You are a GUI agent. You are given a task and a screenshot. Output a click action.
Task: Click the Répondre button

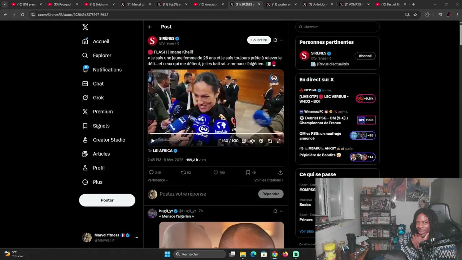coord(271,194)
